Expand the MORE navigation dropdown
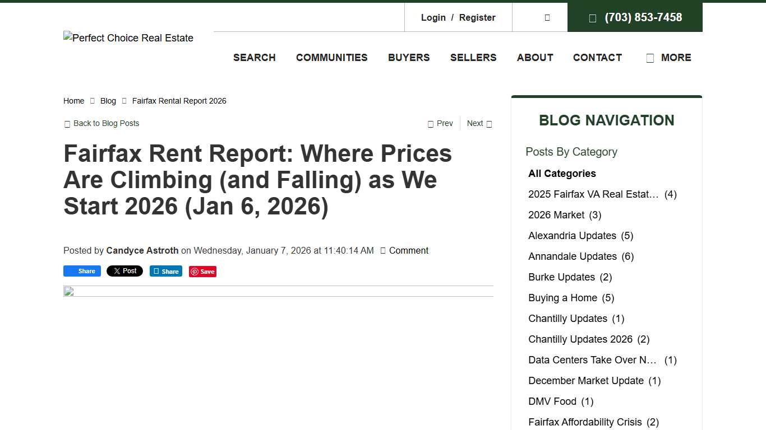Screen dimensions: 766x430 tap(669, 58)
